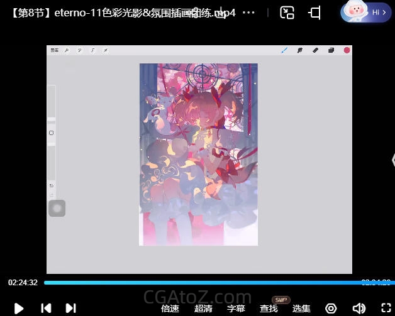Enter fullscreen mode
The image size is (395, 316).
[x=386, y=308]
